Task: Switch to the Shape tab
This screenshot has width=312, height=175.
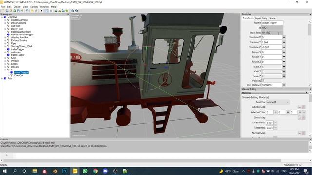Action: (x=273, y=18)
